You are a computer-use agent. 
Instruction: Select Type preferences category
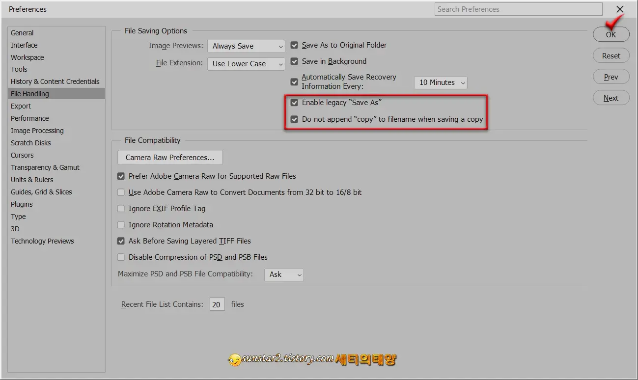[x=56, y=217]
